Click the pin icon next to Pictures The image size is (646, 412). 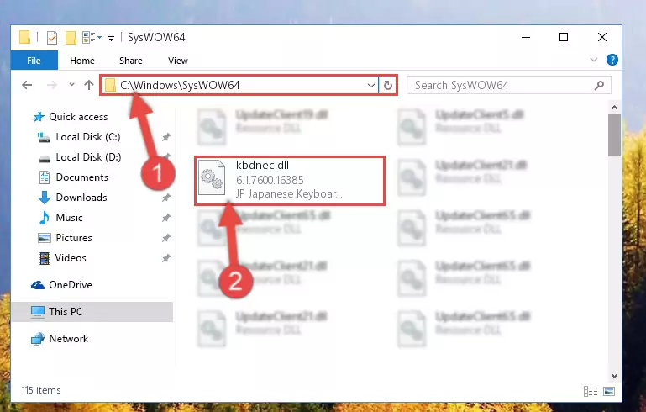tap(166, 239)
